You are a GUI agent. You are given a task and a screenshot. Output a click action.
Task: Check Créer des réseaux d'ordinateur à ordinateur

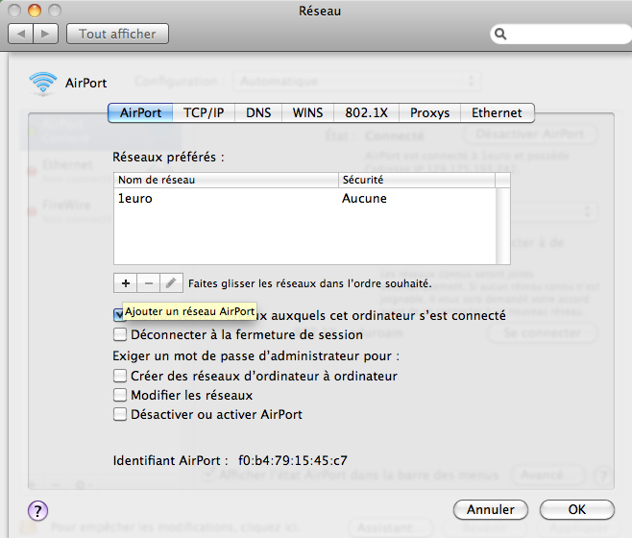coord(120,376)
